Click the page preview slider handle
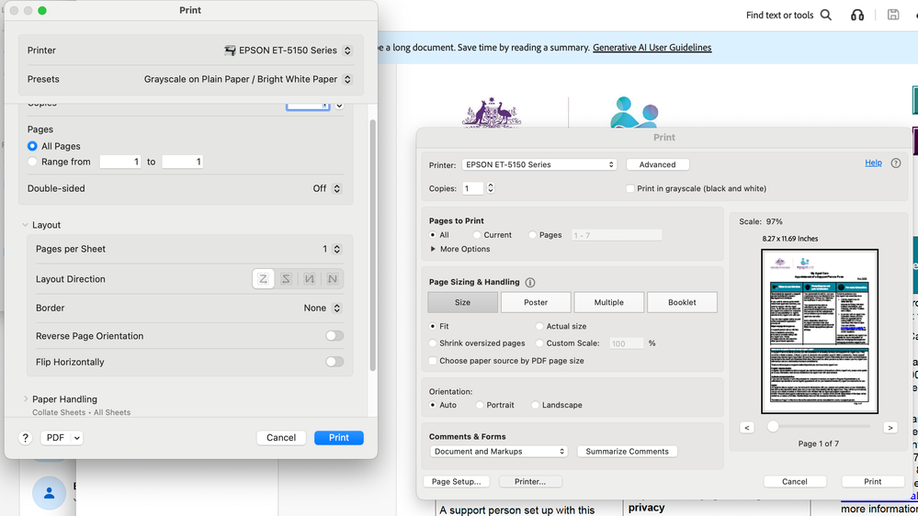918x516 pixels. pyautogui.click(x=773, y=427)
